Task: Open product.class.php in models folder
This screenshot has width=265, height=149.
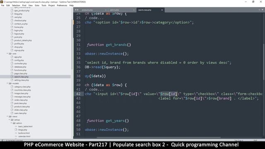Action: pos(22,107)
